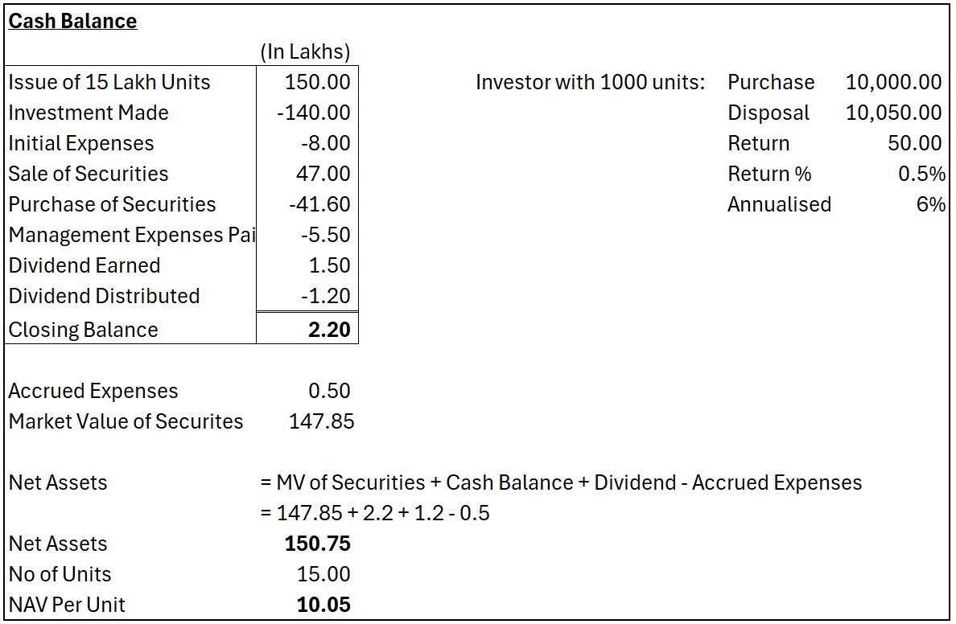The image size is (956, 624).
Task: Select the Net Assets formula description cell
Action: tap(561, 482)
